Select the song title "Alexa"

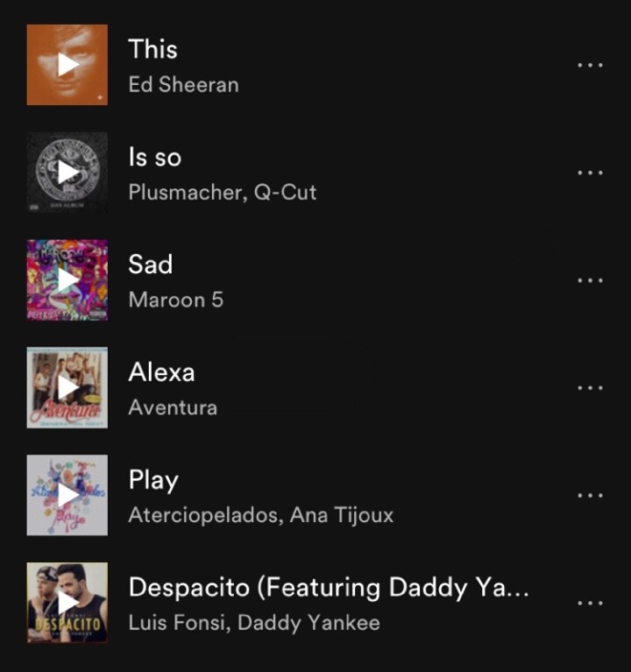point(161,371)
